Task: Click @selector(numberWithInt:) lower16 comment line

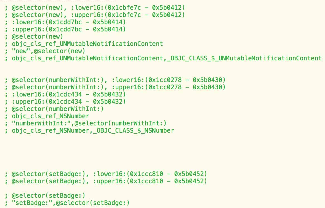Action: coord(115,80)
